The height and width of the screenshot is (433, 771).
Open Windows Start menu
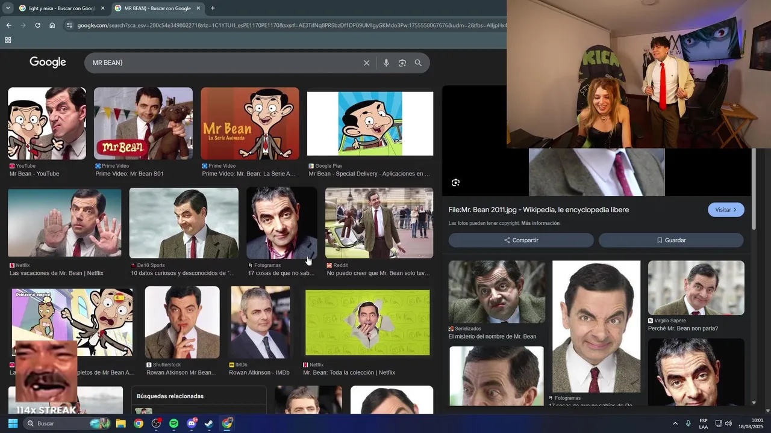click(x=13, y=423)
